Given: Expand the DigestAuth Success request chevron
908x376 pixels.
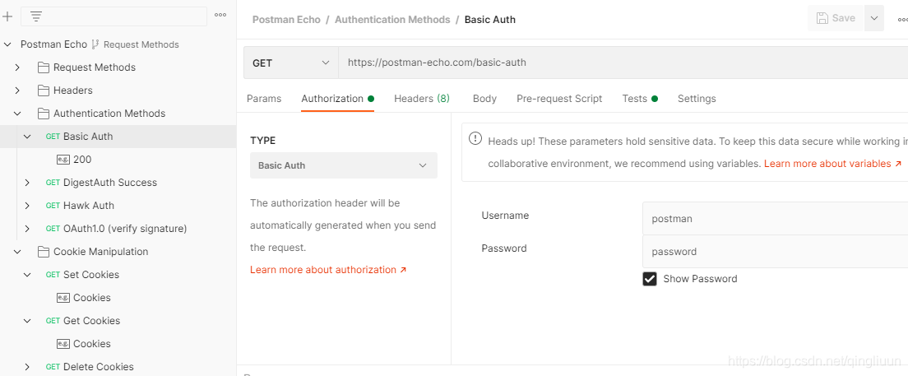Looking at the screenshot, I should coord(27,183).
